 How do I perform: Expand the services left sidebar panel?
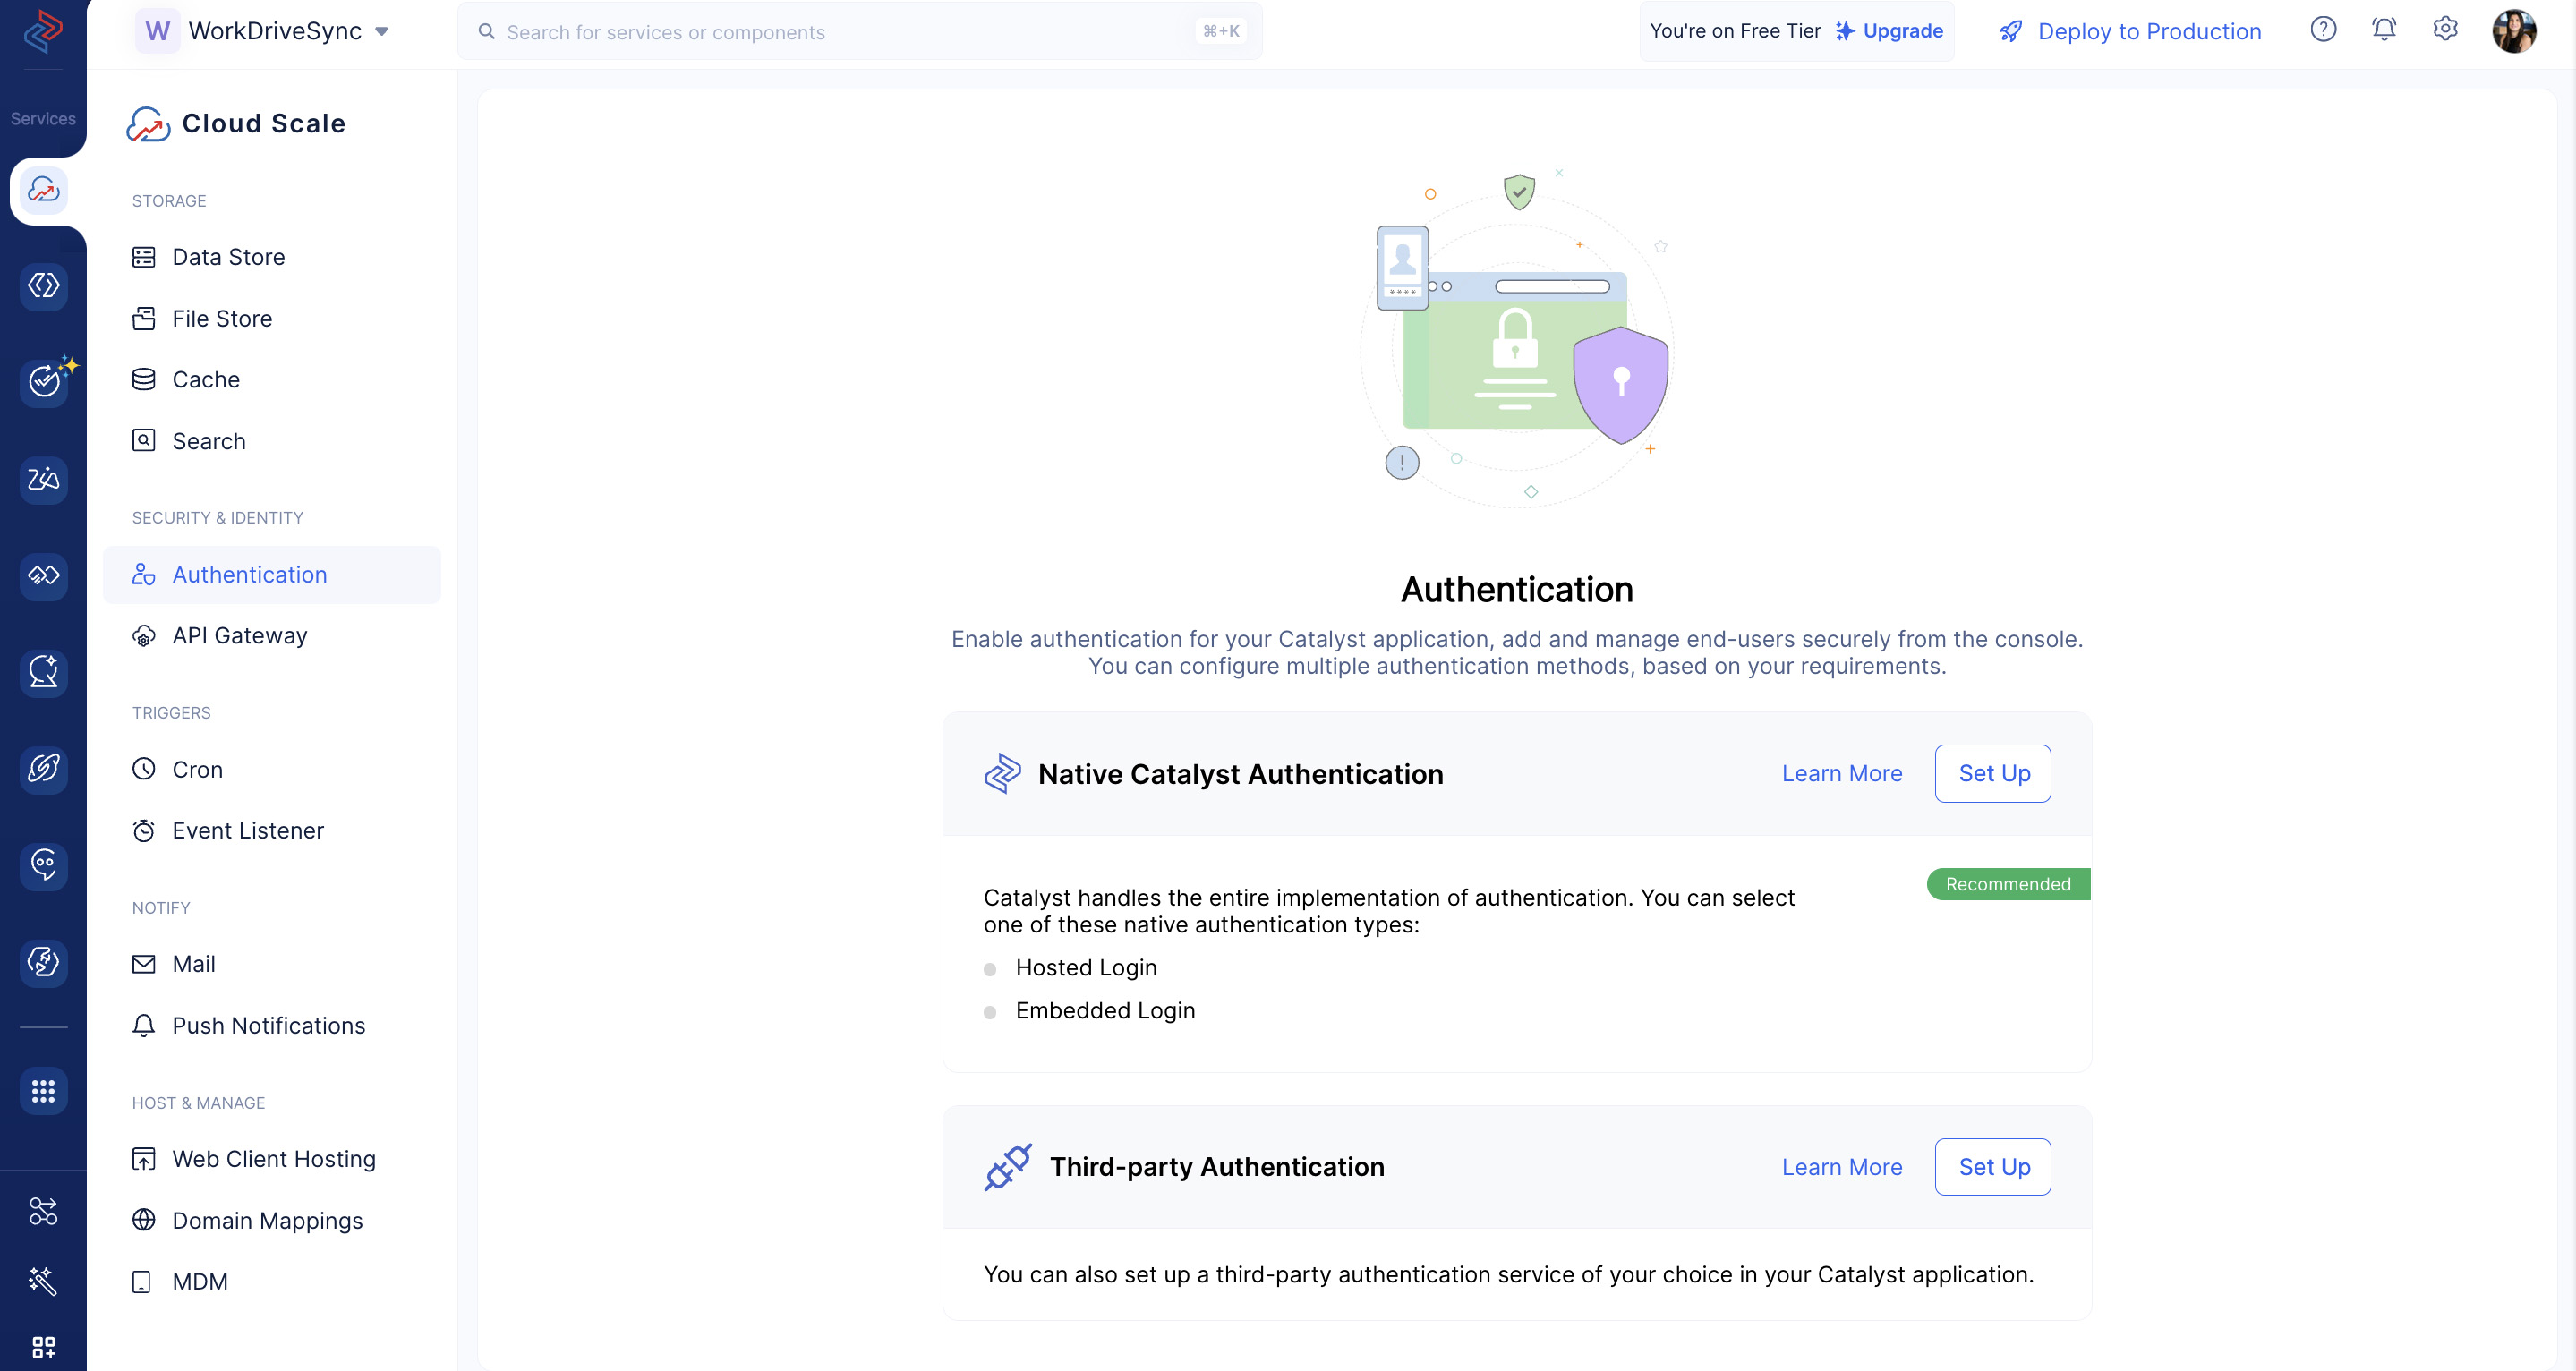(x=44, y=119)
